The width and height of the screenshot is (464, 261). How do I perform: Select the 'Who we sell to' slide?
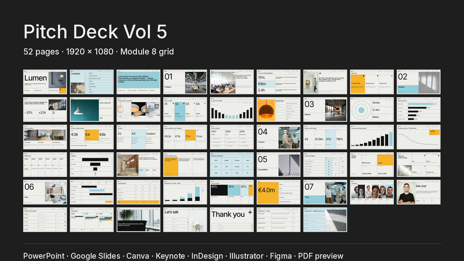point(45,137)
